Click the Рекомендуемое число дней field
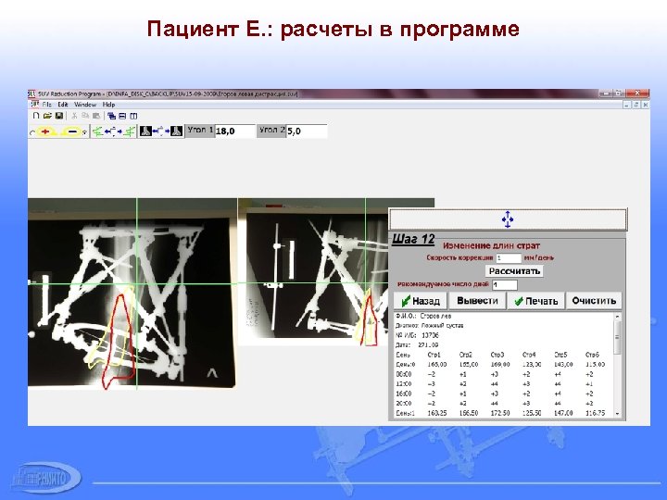Viewport: 667px width, 500px height. 505,284
